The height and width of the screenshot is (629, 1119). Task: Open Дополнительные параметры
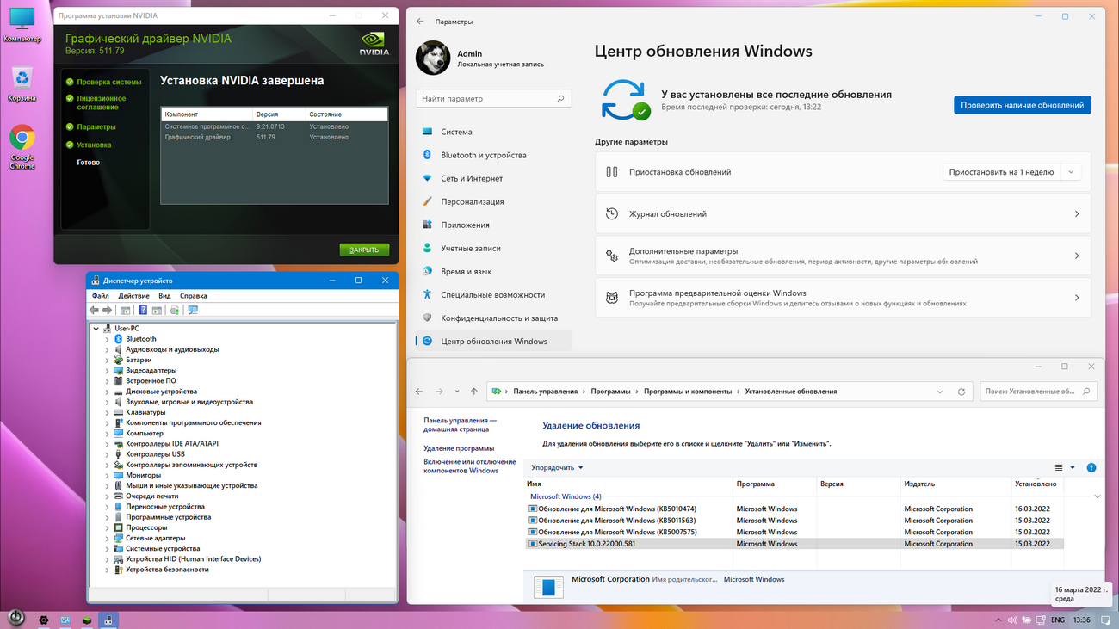tap(843, 256)
